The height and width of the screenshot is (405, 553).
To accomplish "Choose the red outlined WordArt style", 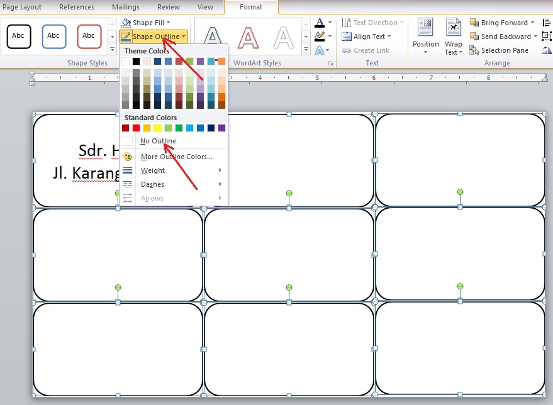I will (249, 39).
